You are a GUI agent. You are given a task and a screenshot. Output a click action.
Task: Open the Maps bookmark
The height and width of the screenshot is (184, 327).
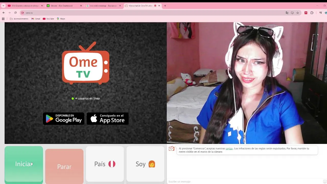tap(61, 19)
